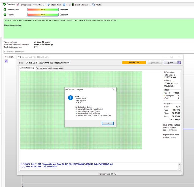Click the Surface Test window title icon

(x=20, y=57)
